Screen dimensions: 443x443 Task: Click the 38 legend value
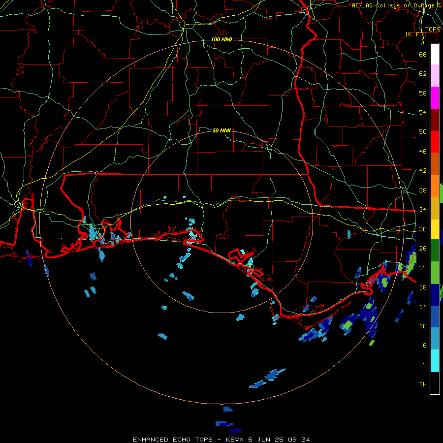423,190
